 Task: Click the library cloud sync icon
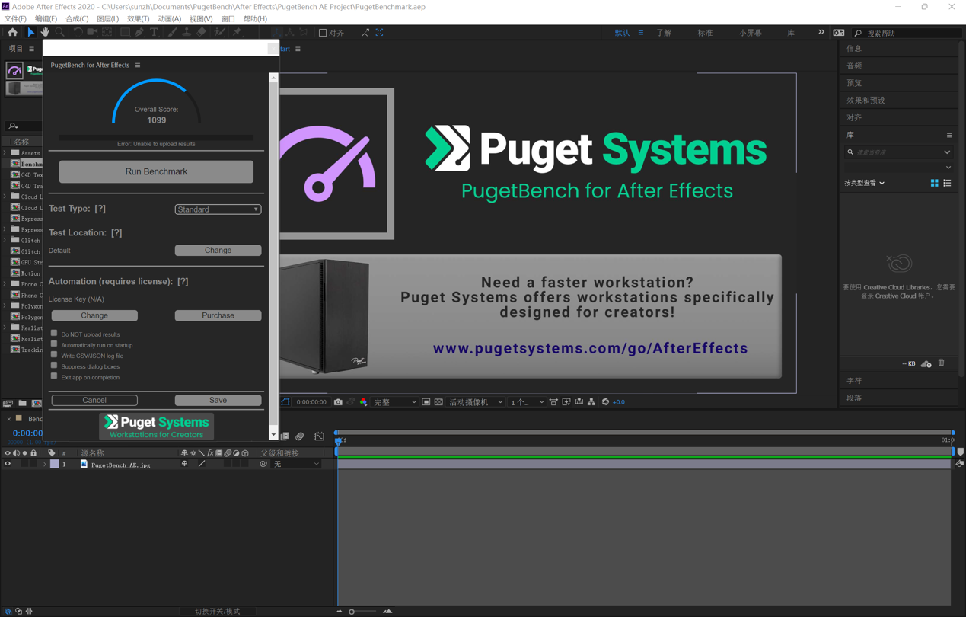(926, 364)
